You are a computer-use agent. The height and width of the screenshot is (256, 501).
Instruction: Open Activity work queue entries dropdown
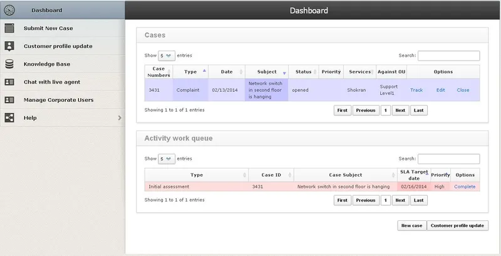[x=167, y=159]
